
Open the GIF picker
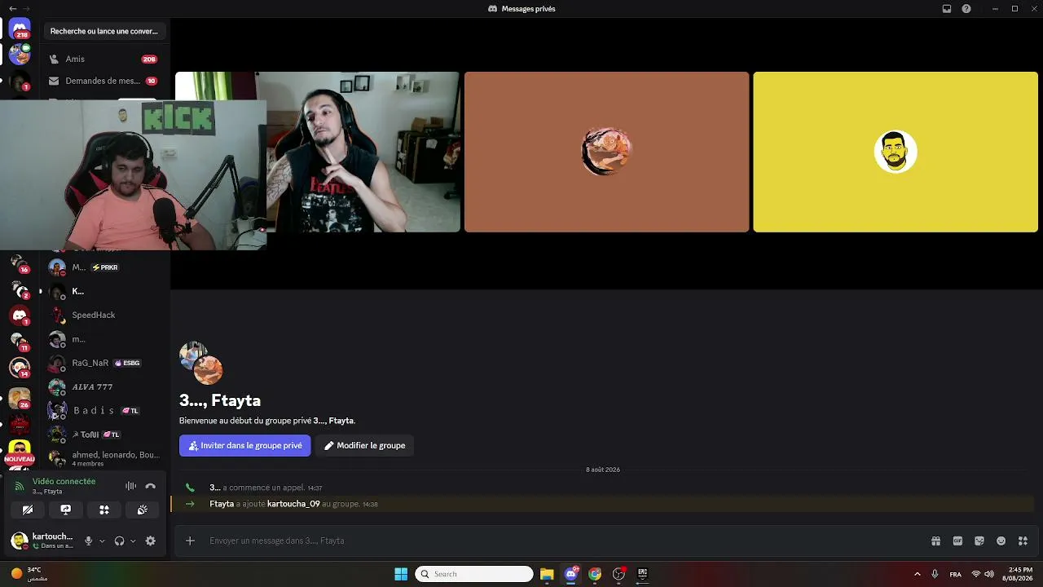[957, 541]
